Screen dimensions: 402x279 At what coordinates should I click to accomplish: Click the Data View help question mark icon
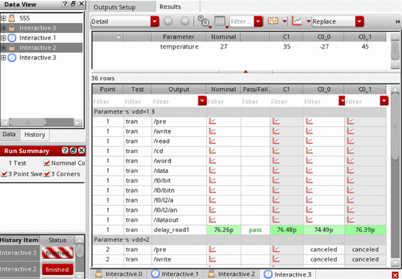65,4
